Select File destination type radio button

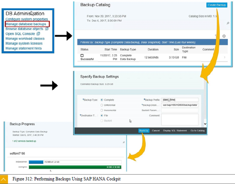102,115
